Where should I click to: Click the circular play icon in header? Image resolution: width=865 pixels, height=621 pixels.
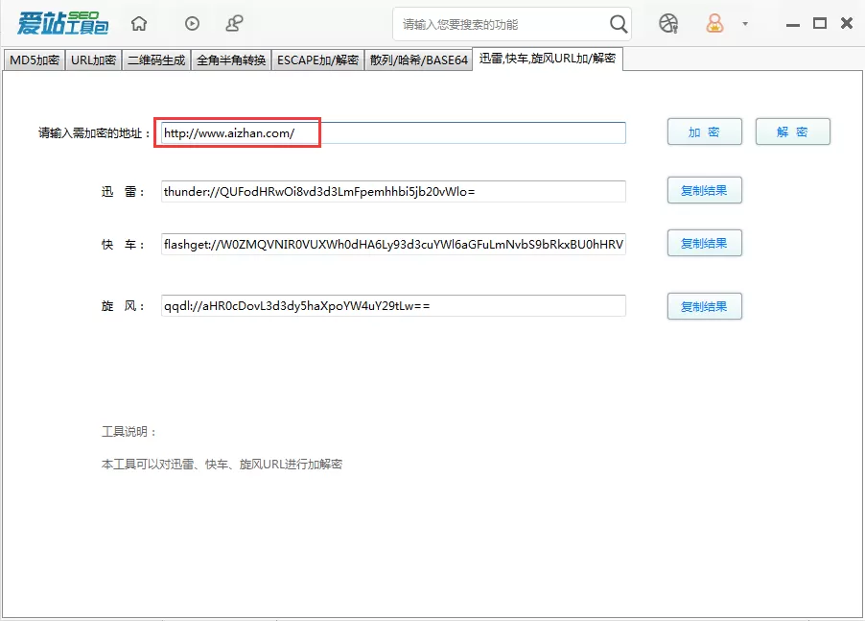click(192, 24)
